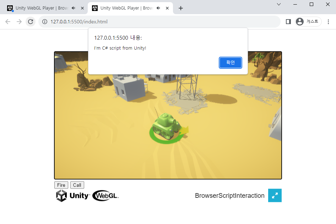Click the address bar URL 127.0.0.1:5500/index.html
The width and height of the screenshot is (336, 224).
(79, 22)
